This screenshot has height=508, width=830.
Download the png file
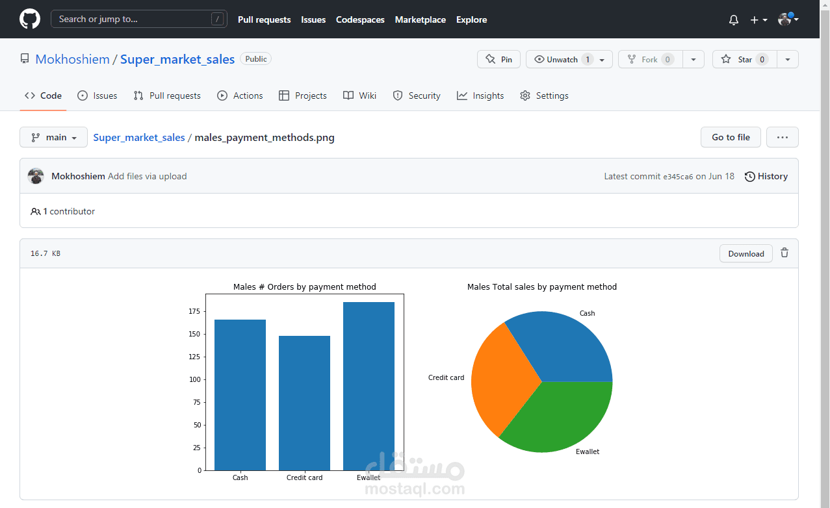point(746,253)
